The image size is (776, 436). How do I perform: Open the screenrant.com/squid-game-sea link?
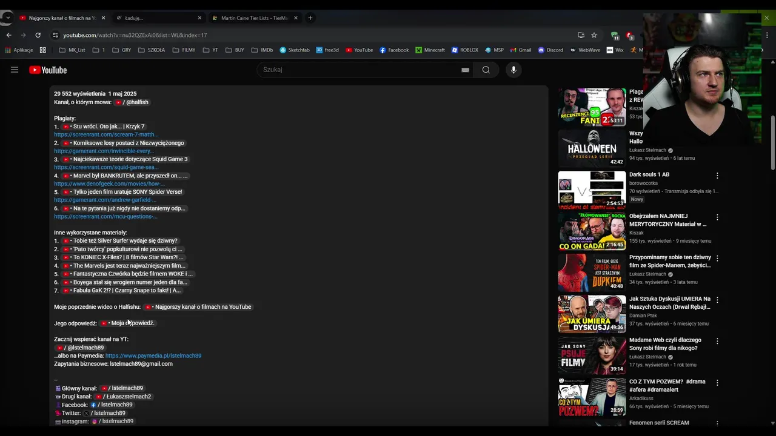click(106, 167)
